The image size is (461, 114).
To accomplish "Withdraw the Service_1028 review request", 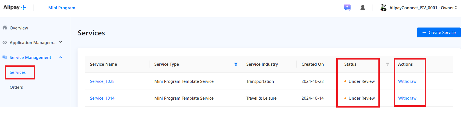I will [x=407, y=81].
